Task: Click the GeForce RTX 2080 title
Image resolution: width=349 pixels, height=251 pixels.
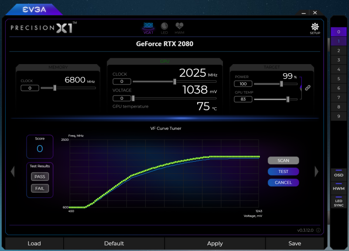Action: (165, 44)
